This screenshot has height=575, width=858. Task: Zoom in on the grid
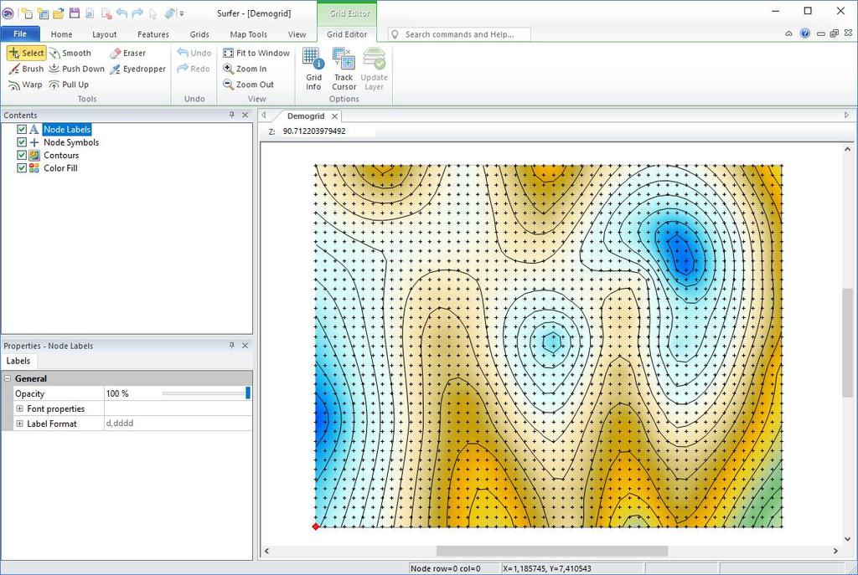[245, 69]
